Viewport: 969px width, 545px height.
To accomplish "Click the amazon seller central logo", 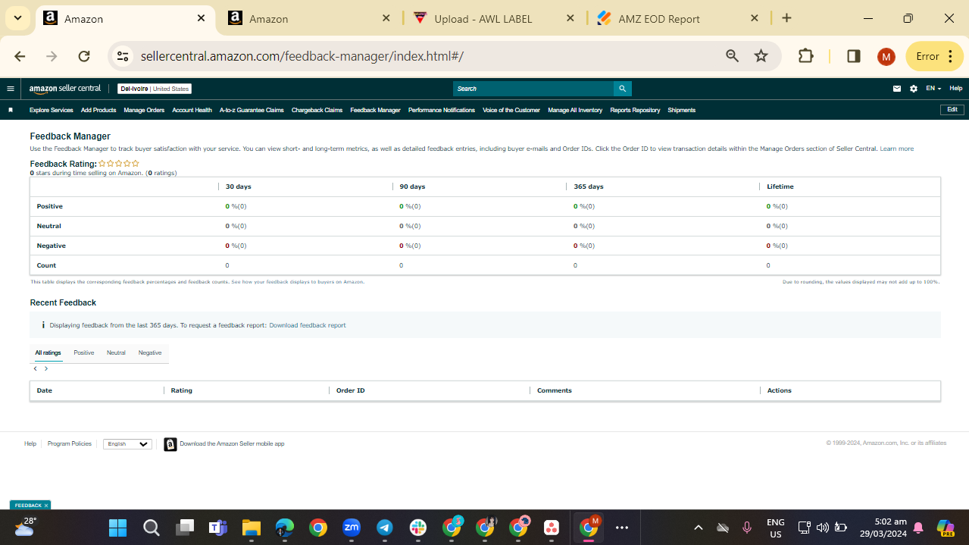I will (x=64, y=89).
